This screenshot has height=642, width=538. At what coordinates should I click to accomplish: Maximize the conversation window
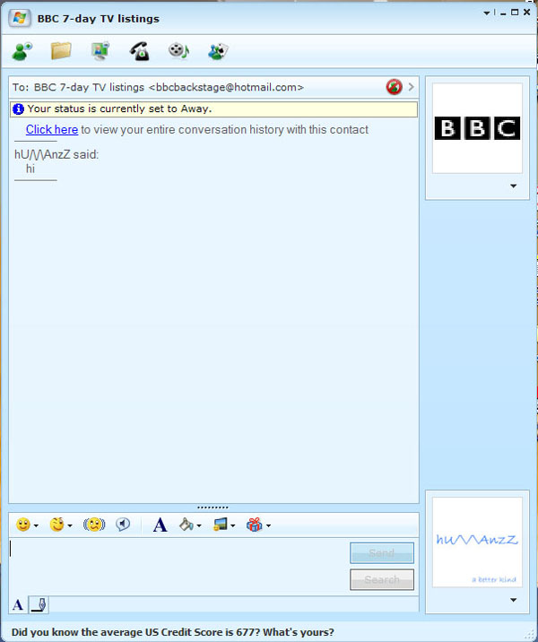pyautogui.click(x=515, y=13)
